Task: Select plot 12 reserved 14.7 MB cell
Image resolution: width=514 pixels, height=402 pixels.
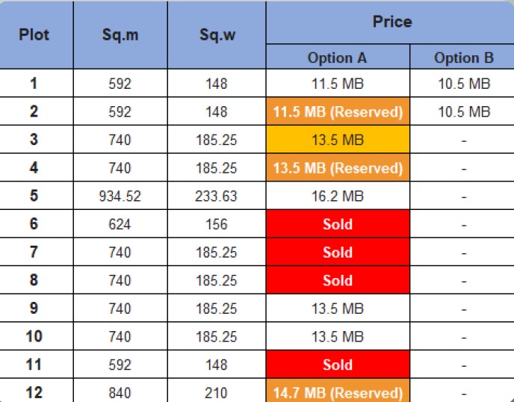Action: click(x=338, y=392)
